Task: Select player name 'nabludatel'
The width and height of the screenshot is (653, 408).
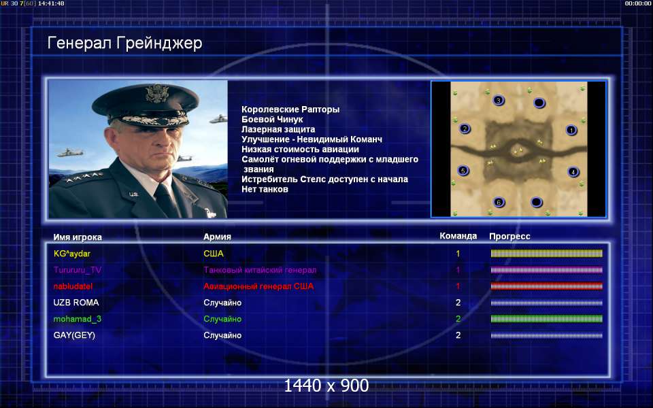Action: [73, 286]
